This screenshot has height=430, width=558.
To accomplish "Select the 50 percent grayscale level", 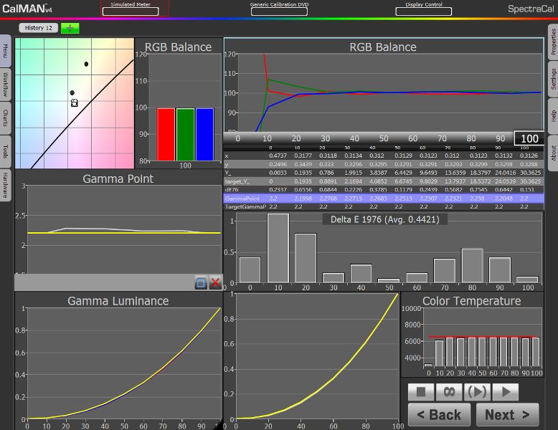I will [x=384, y=138].
